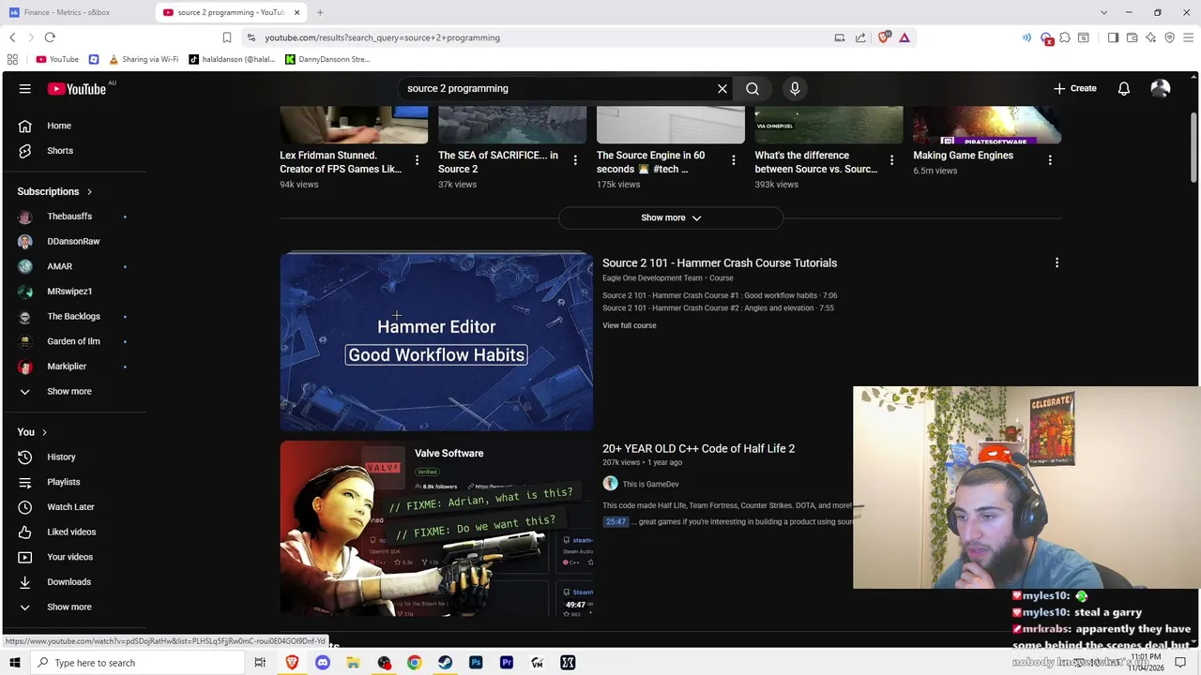Go back in the browser
The height and width of the screenshot is (675, 1201).
(12, 37)
